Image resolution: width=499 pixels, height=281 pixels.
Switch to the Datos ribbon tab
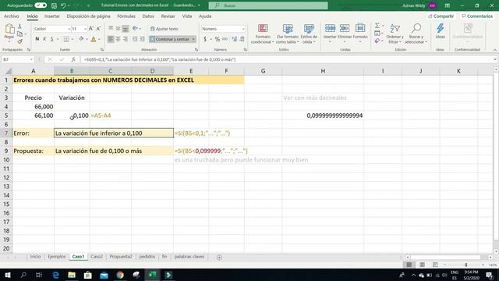point(148,16)
